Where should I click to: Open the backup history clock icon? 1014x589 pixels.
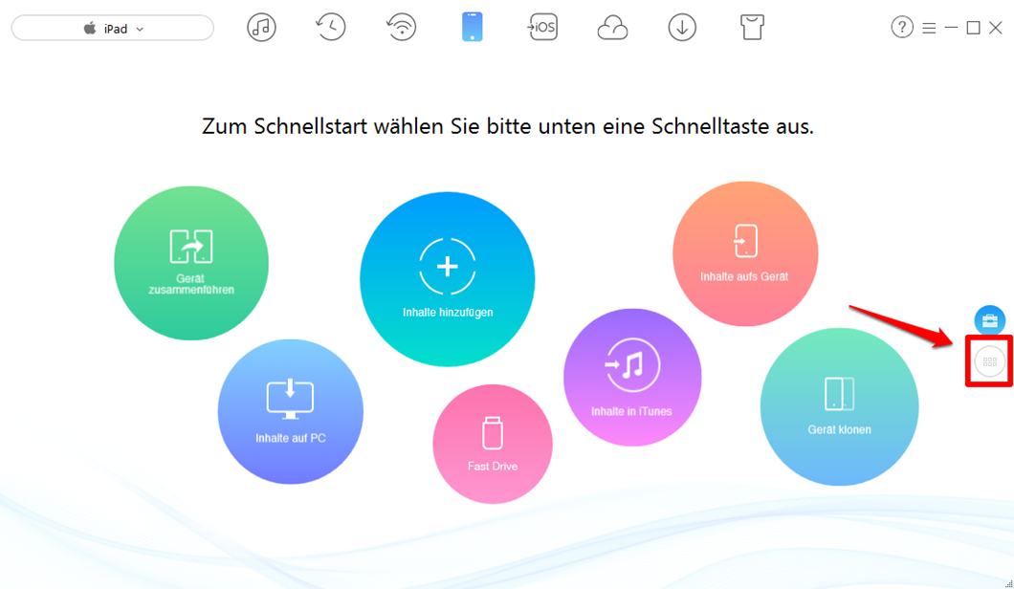point(330,27)
